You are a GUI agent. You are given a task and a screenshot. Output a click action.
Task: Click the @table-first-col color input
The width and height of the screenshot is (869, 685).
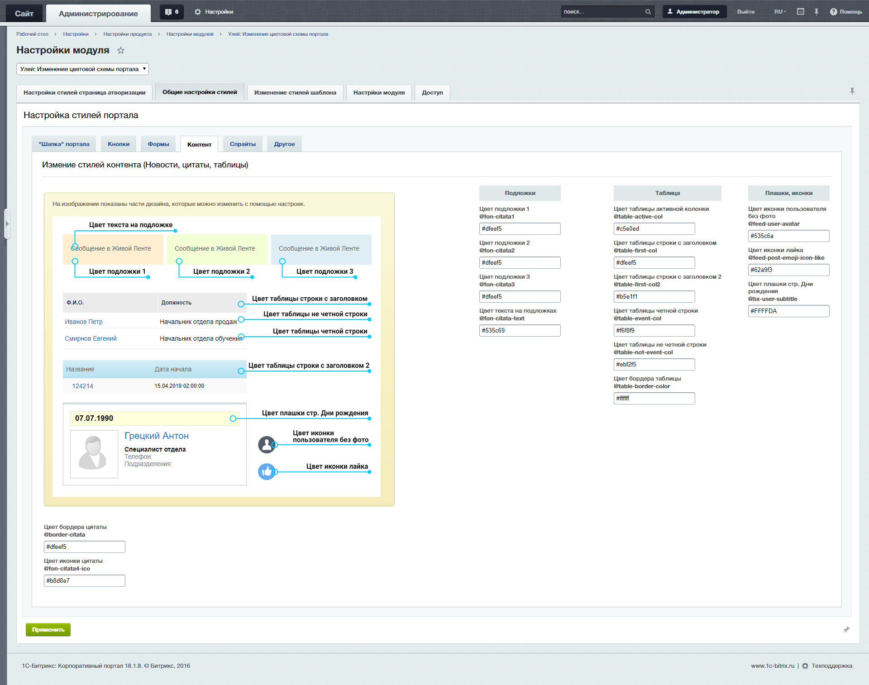(654, 262)
